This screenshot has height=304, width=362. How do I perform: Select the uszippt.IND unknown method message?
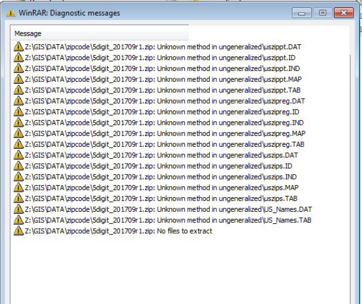163,69
